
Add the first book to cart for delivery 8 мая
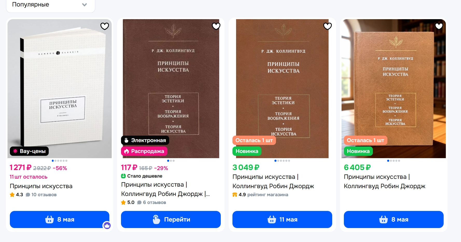click(60, 219)
